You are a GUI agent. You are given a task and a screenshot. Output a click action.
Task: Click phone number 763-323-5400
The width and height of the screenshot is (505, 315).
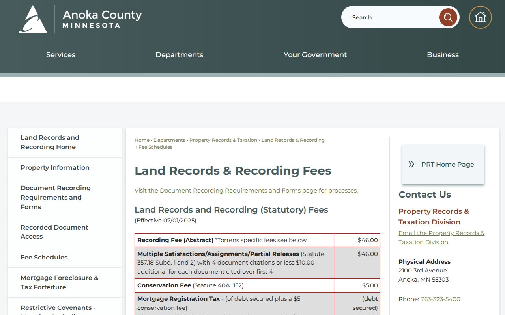440,299
